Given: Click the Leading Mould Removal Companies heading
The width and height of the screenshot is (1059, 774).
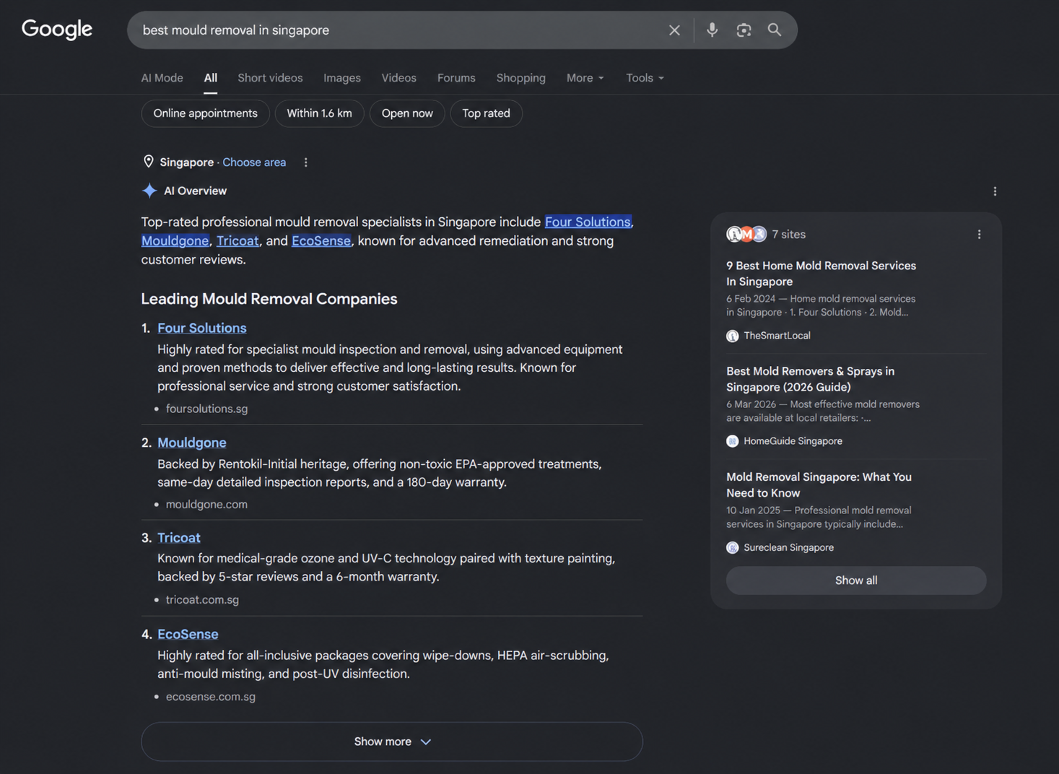Looking at the screenshot, I should pyautogui.click(x=269, y=299).
